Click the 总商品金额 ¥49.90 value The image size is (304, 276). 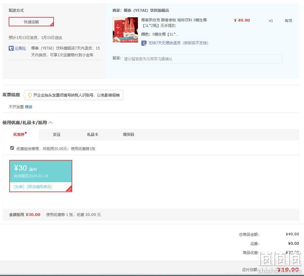pyautogui.click(x=292, y=234)
